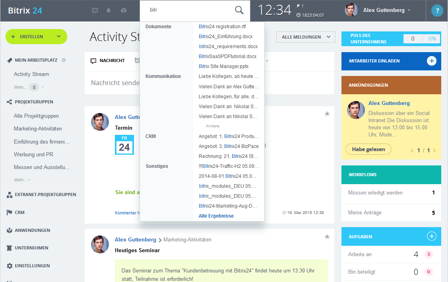
Task: Add a task via Aufgaben plus icon
Action: pos(431,236)
